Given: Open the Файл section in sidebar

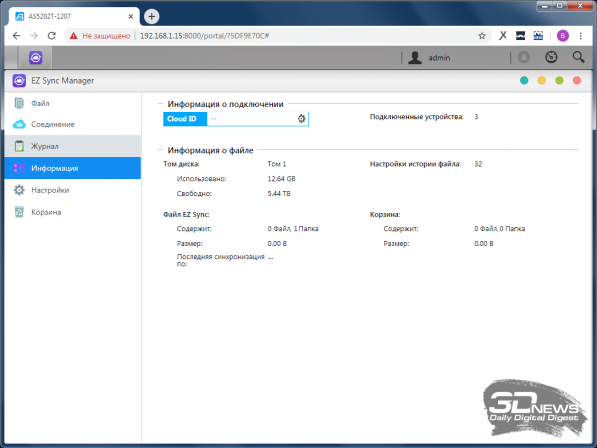Looking at the screenshot, I should [x=40, y=103].
